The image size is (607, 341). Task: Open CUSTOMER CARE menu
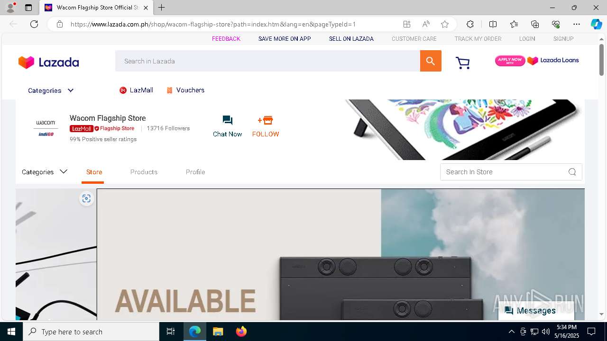[414, 39]
